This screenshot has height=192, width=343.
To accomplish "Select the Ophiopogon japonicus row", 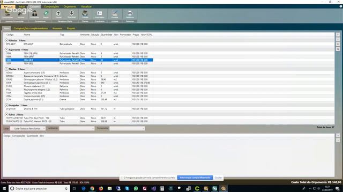I will (79, 83).
